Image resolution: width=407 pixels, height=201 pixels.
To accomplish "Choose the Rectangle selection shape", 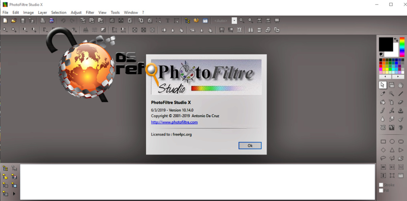I will [x=383, y=142].
